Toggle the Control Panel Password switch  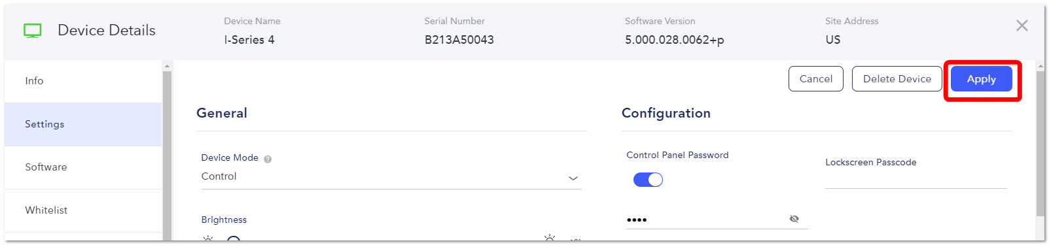coord(648,180)
